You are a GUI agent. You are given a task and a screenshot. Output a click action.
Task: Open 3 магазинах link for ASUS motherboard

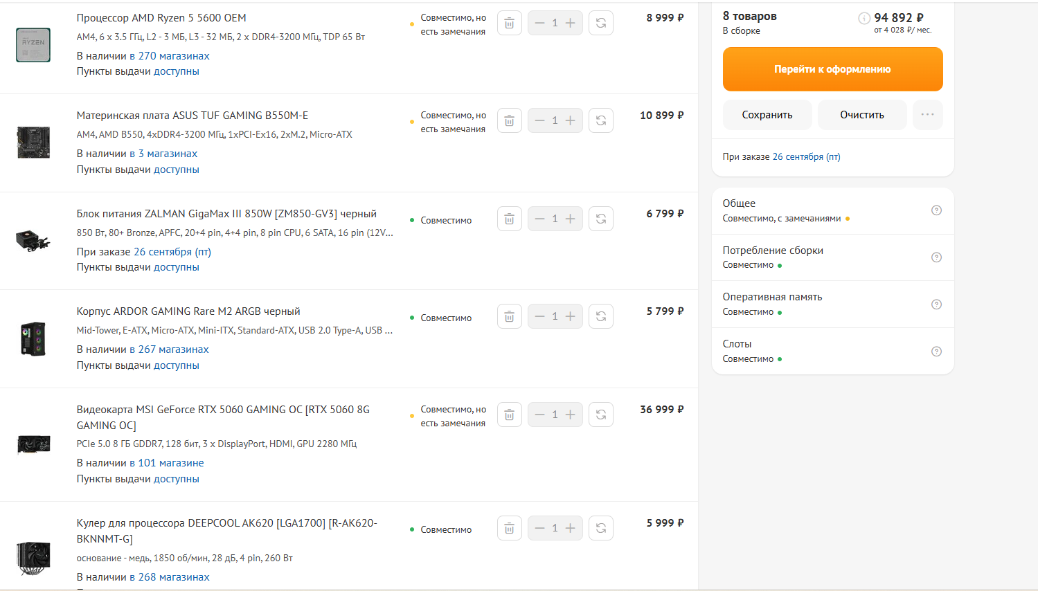163,154
